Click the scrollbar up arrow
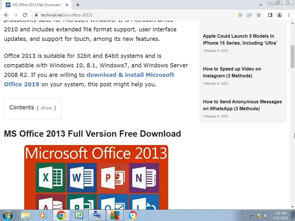 pyautogui.click(x=292, y=23)
